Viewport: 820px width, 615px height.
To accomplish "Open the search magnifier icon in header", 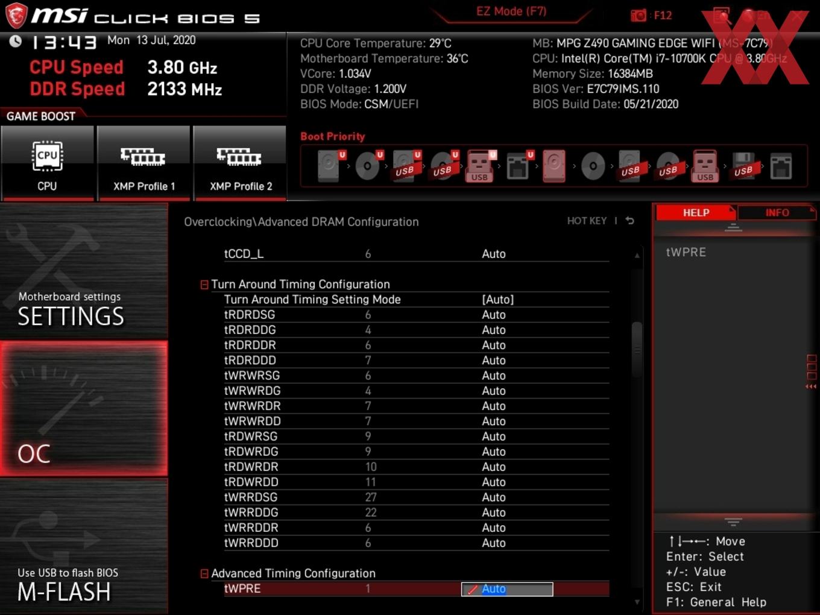I will [x=721, y=16].
